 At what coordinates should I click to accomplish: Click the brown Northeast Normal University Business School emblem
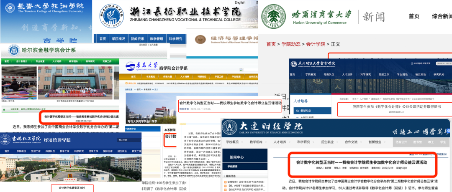(200, 40)
